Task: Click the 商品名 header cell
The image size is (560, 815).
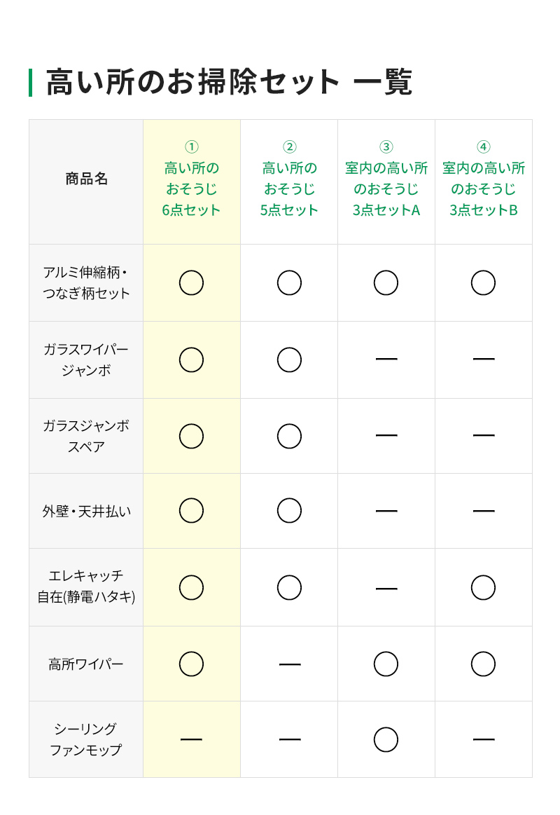Action: click(x=86, y=179)
